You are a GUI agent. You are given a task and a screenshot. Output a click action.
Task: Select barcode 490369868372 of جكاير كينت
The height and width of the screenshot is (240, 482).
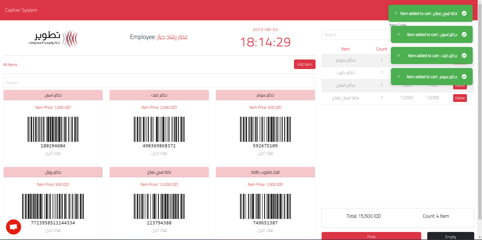click(x=159, y=132)
